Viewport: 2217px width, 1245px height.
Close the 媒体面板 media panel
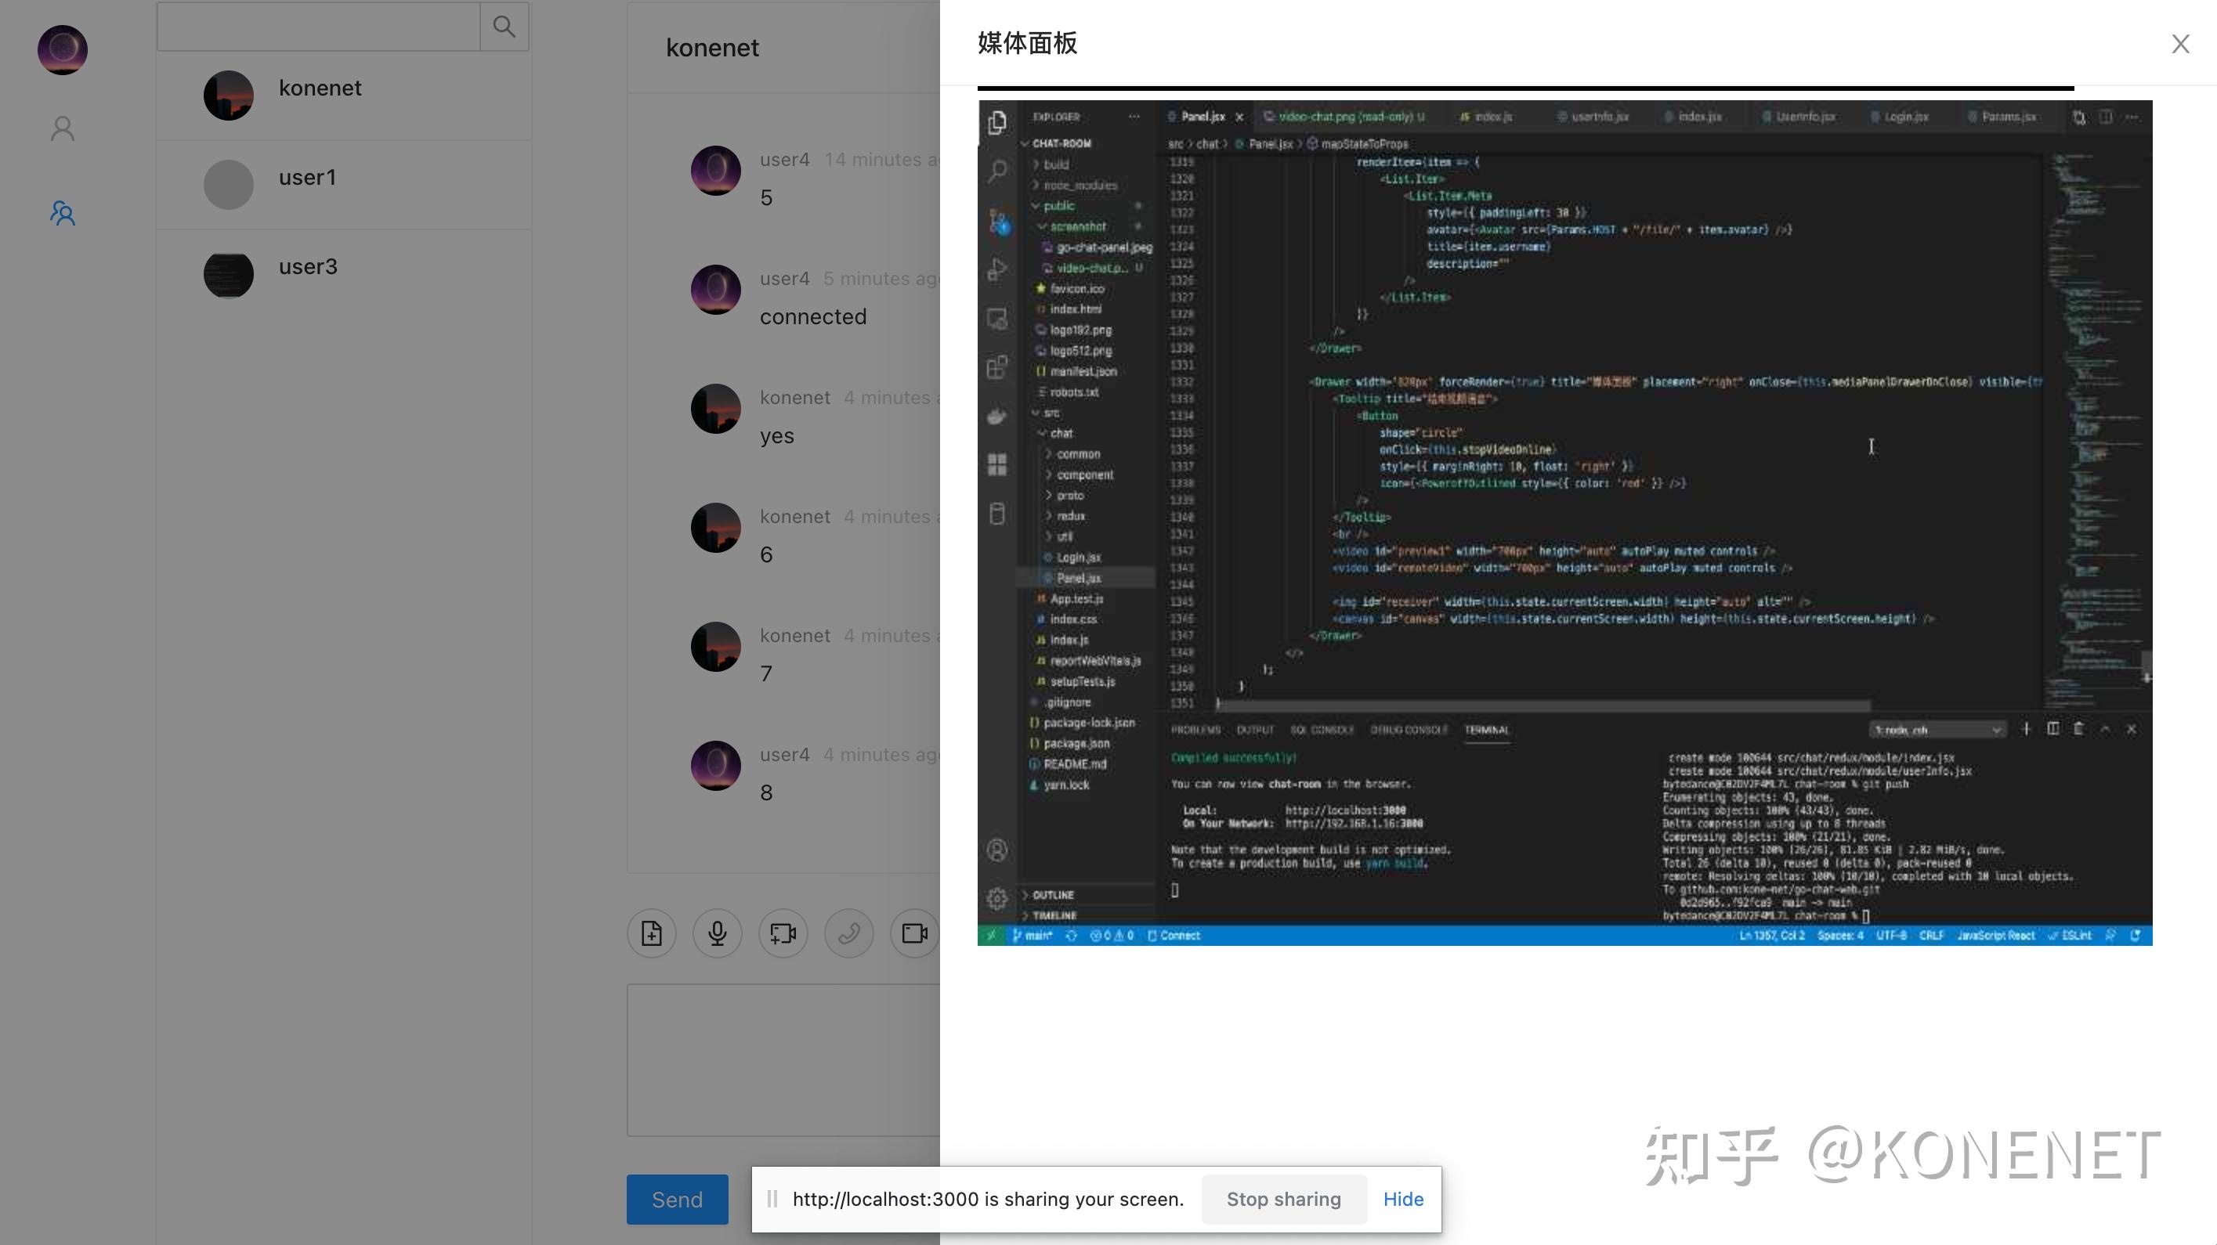tap(2180, 43)
